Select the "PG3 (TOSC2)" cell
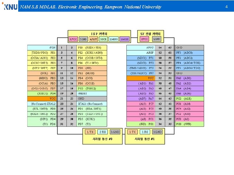 (92, 88)
